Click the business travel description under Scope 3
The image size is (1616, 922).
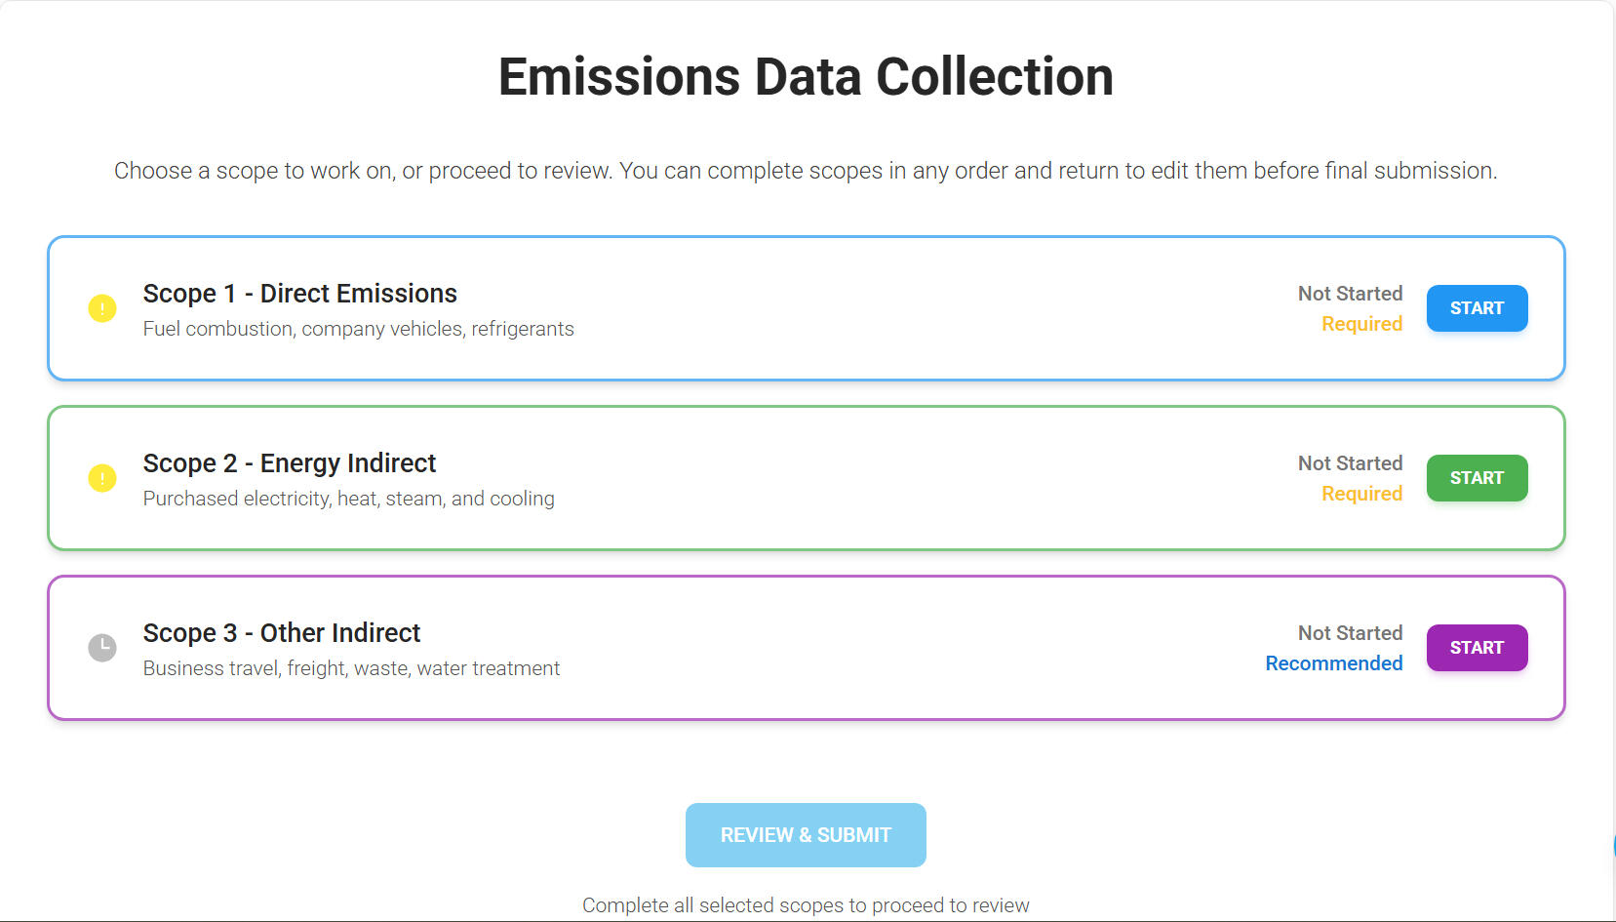click(x=351, y=668)
